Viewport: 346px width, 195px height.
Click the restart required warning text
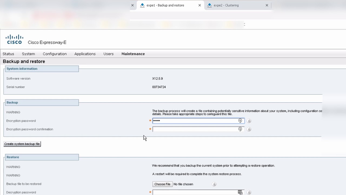pos(197,174)
